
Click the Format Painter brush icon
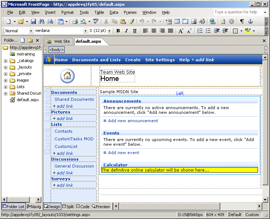[131, 21]
